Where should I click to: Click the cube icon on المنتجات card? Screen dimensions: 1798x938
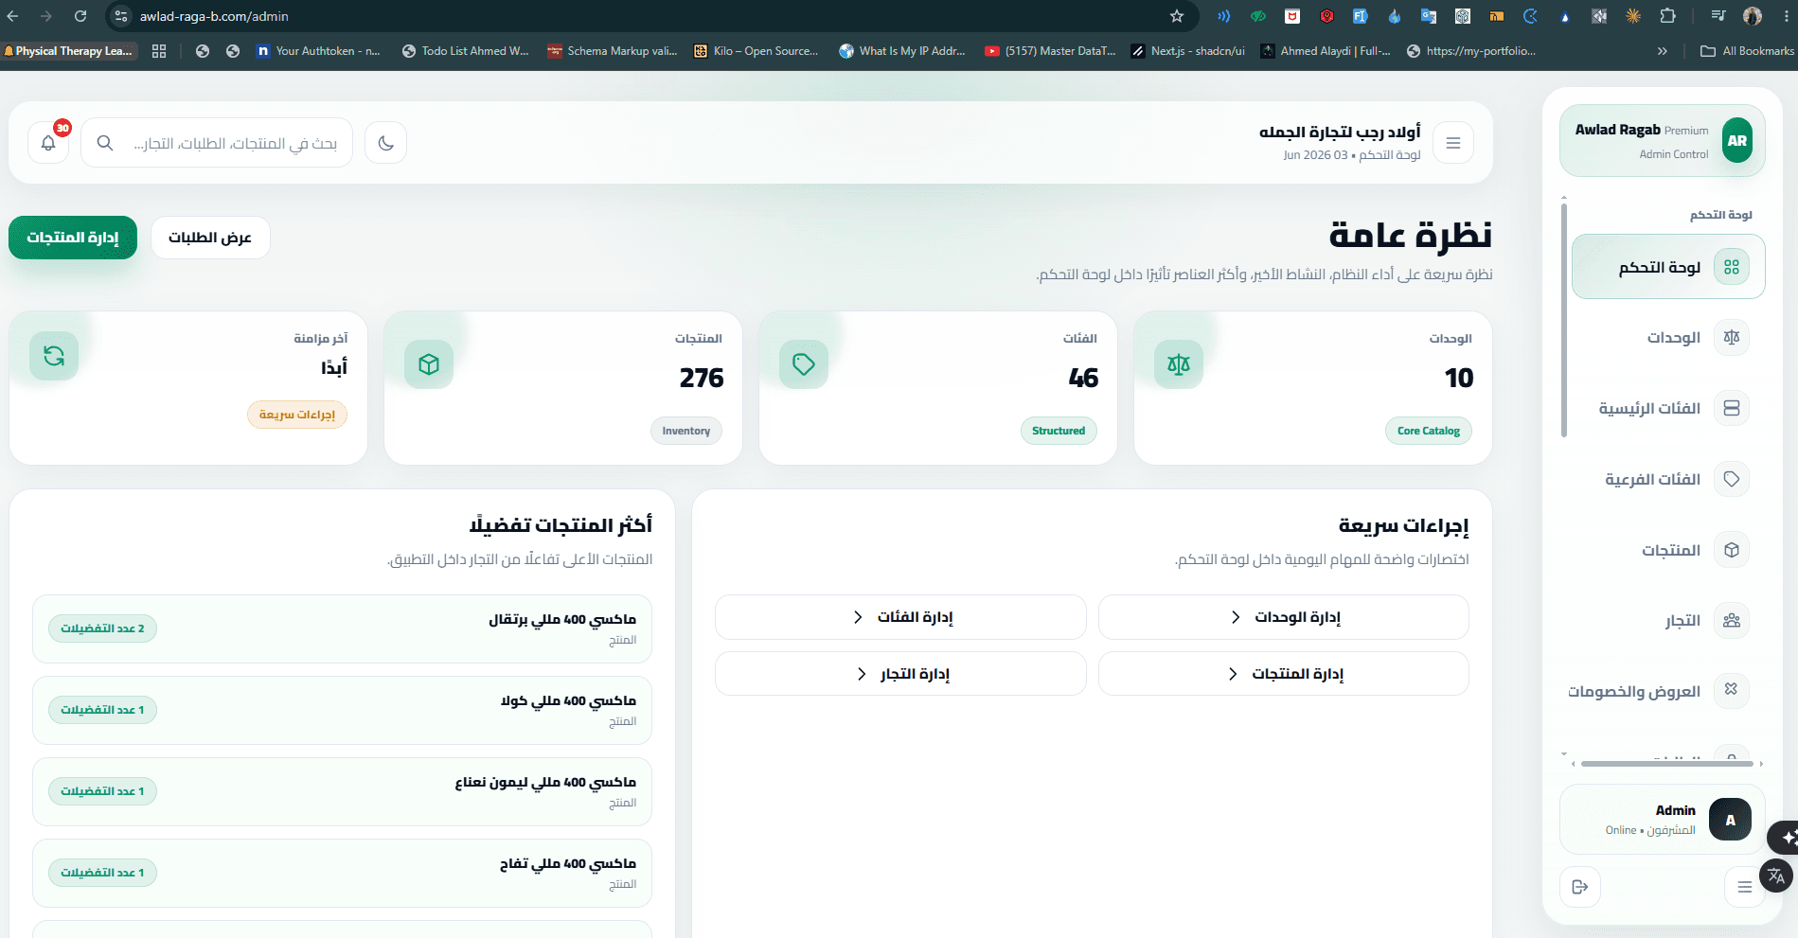pos(429,364)
